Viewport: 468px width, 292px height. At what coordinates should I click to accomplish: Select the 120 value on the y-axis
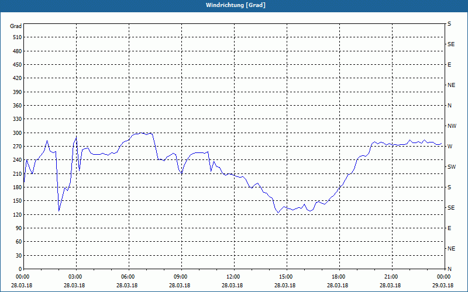pos(18,214)
